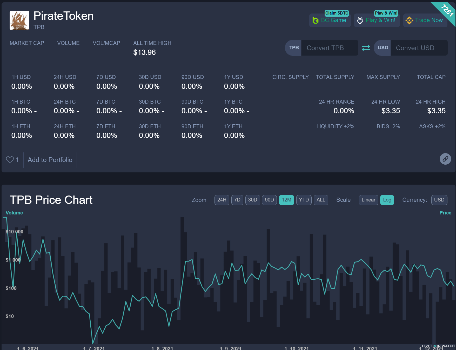Click the Convert USD input field
The height and width of the screenshot is (350, 456).
click(x=419, y=48)
